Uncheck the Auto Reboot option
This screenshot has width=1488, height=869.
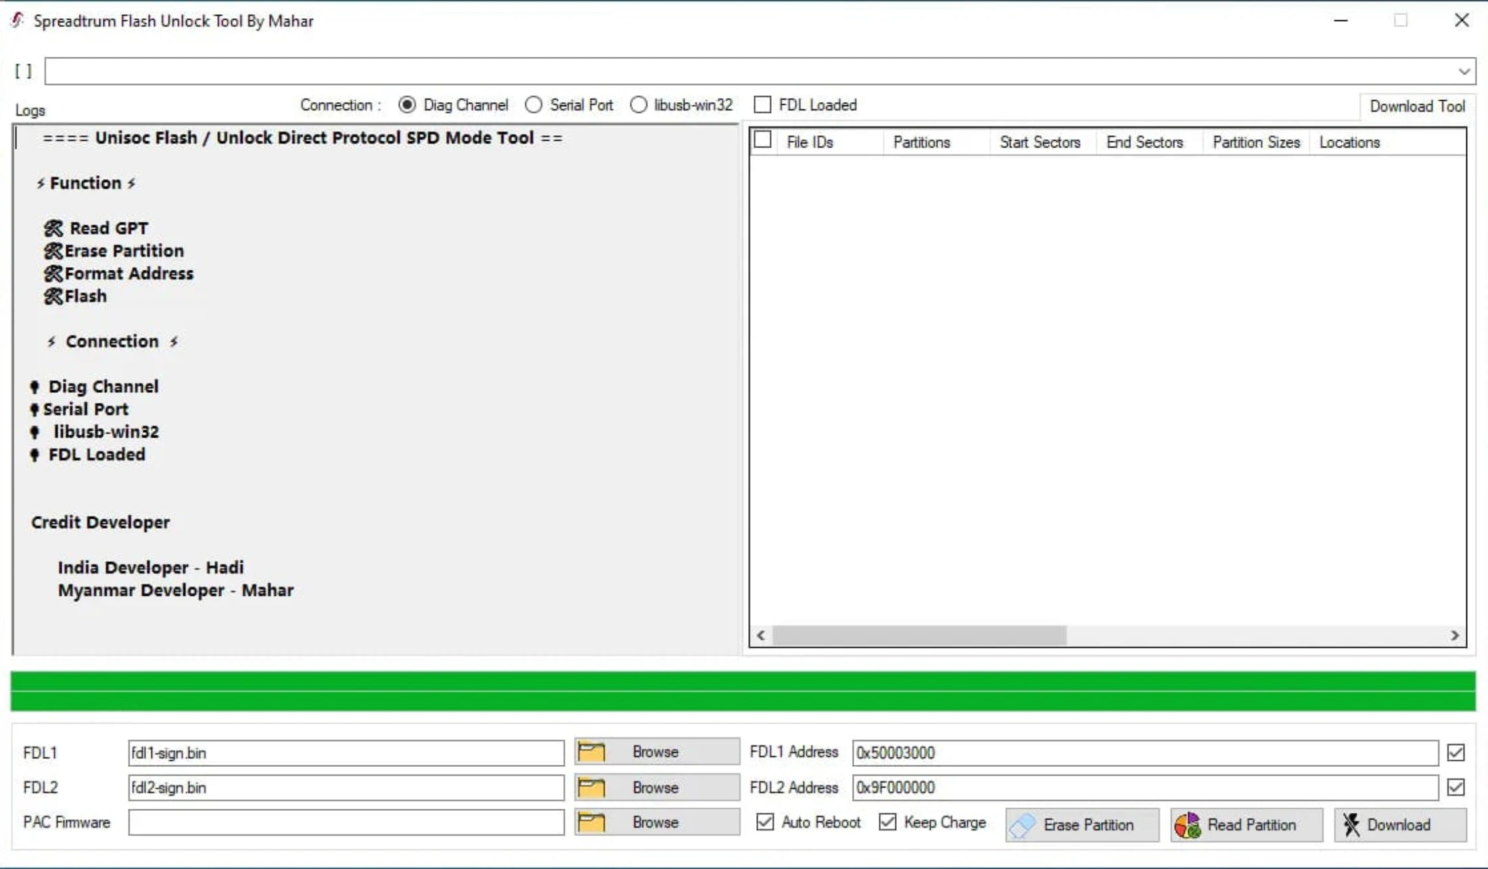(x=765, y=822)
